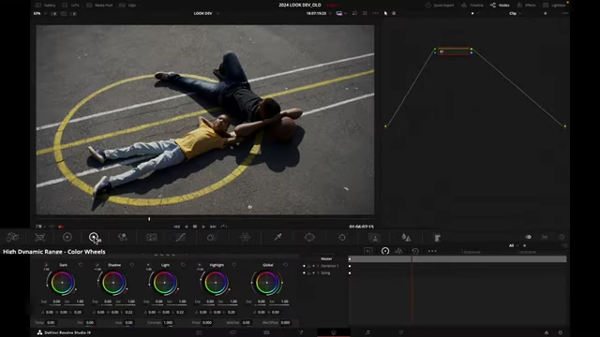The width and height of the screenshot is (600, 337).
Task: Toggle the Gallery panel
Action: click(x=46, y=6)
